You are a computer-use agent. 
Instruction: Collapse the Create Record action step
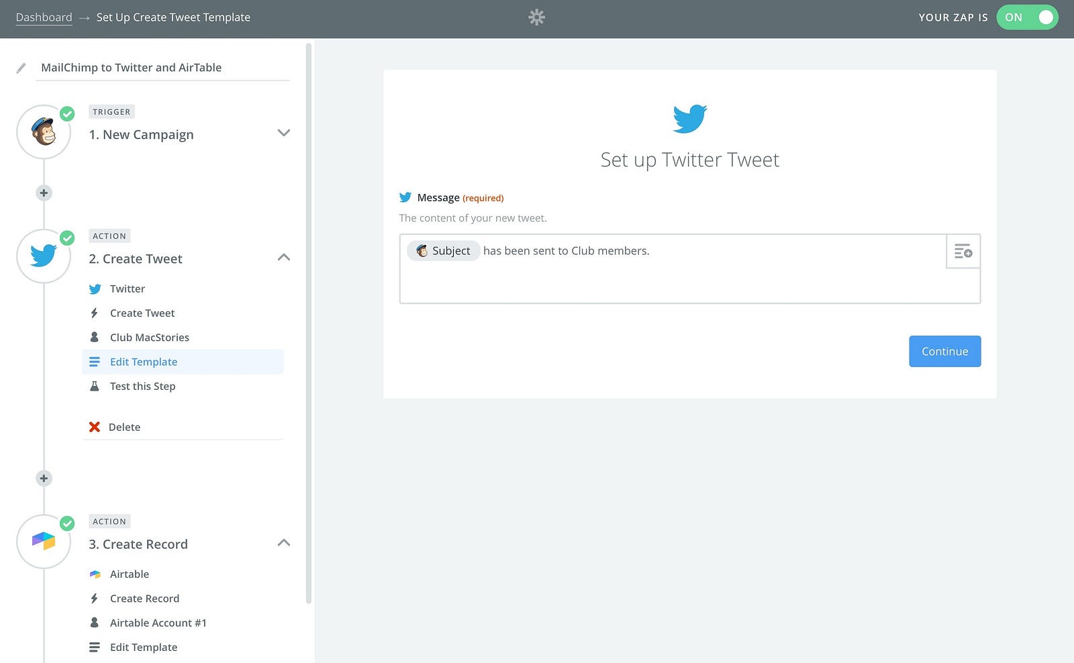[284, 542]
